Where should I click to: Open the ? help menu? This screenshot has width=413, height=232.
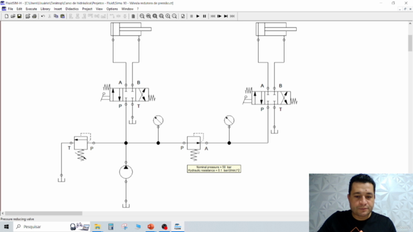coord(137,9)
